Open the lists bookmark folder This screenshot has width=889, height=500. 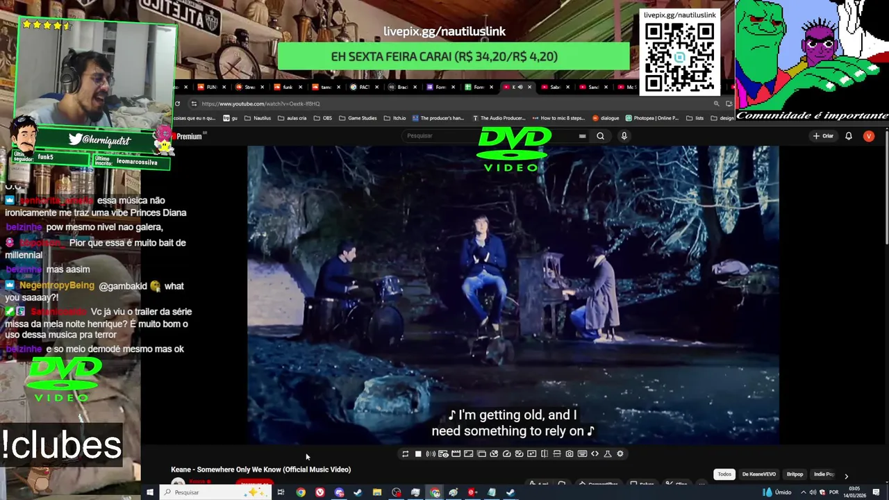pyautogui.click(x=695, y=118)
